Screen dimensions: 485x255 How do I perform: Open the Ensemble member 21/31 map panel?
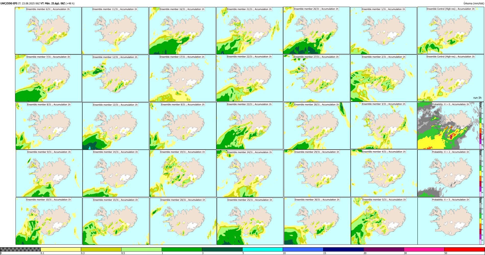tap(250, 31)
